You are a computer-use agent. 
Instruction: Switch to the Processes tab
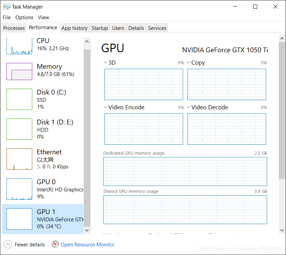click(14, 28)
